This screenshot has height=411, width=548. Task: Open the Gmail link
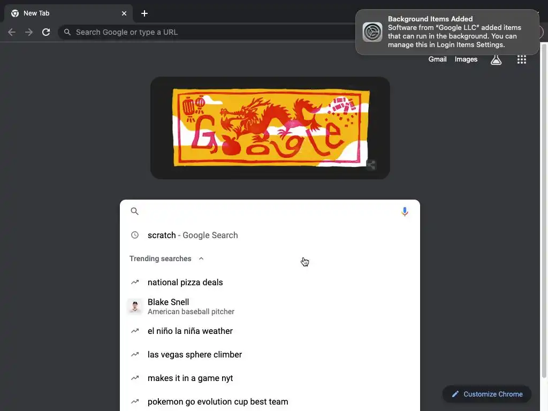coord(437,59)
